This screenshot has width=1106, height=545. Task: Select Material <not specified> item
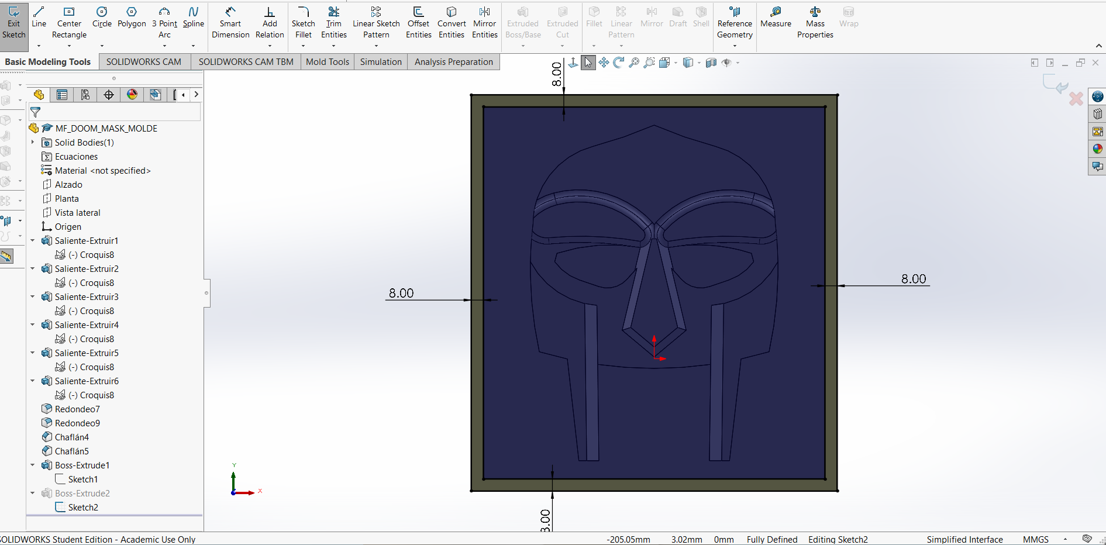pyautogui.click(x=102, y=170)
